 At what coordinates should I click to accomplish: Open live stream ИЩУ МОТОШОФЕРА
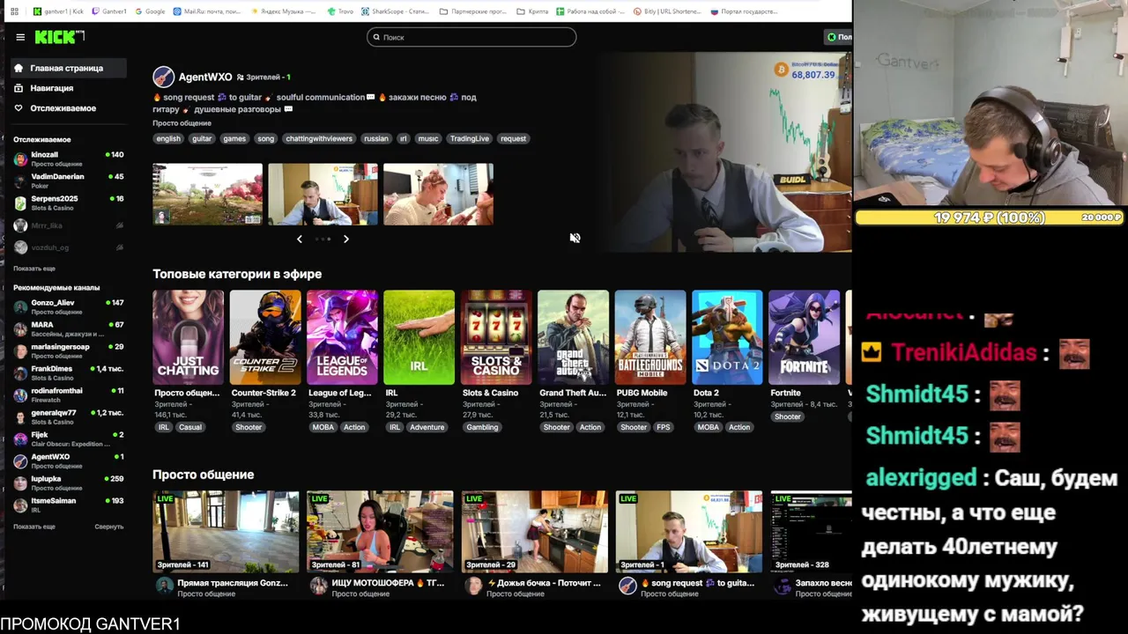380,532
